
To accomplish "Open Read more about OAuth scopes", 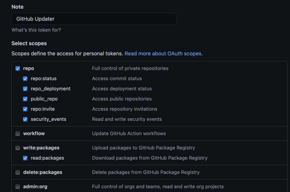I will (164, 53).
